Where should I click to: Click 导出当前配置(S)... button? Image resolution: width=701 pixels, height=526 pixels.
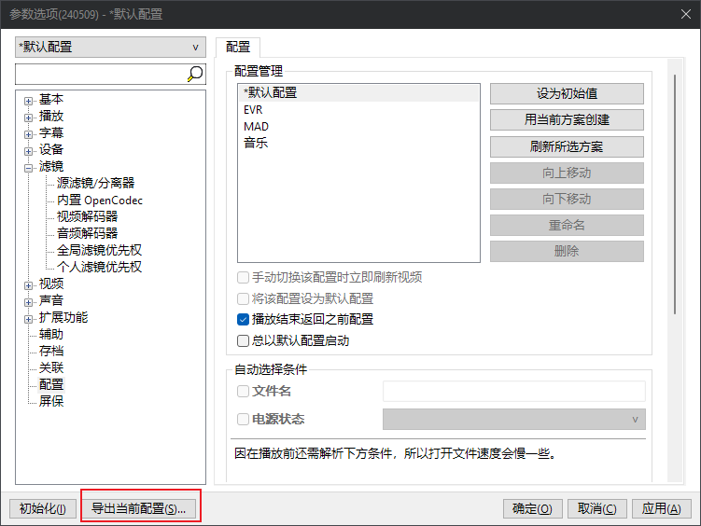point(139,508)
